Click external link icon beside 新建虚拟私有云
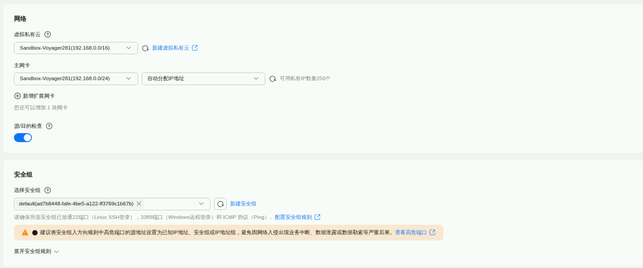The height and width of the screenshot is (268, 643). (x=195, y=48)
